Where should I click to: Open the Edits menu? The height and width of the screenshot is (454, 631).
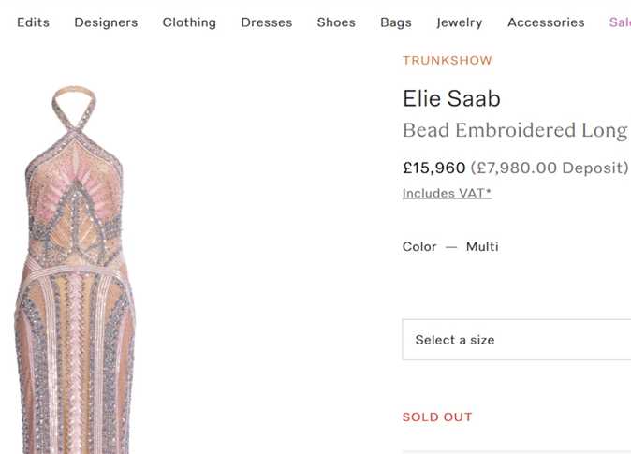[33, 22]
